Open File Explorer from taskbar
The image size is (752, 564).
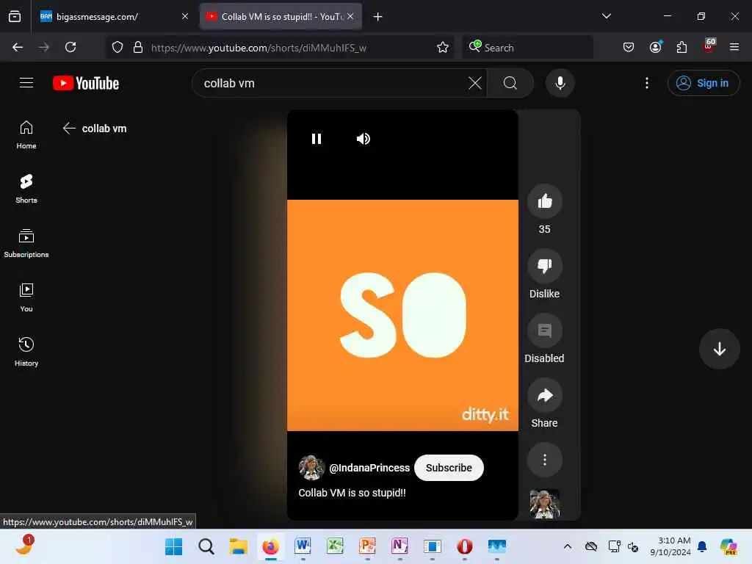click(239, 546)
